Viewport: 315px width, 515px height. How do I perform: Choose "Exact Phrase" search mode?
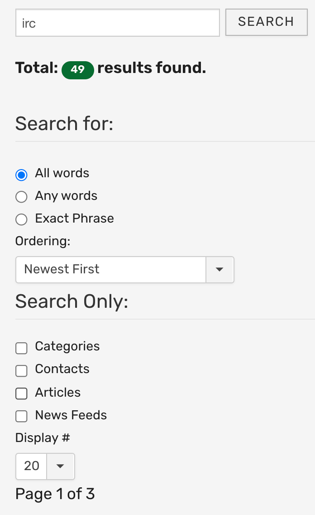tap(21, 219)
